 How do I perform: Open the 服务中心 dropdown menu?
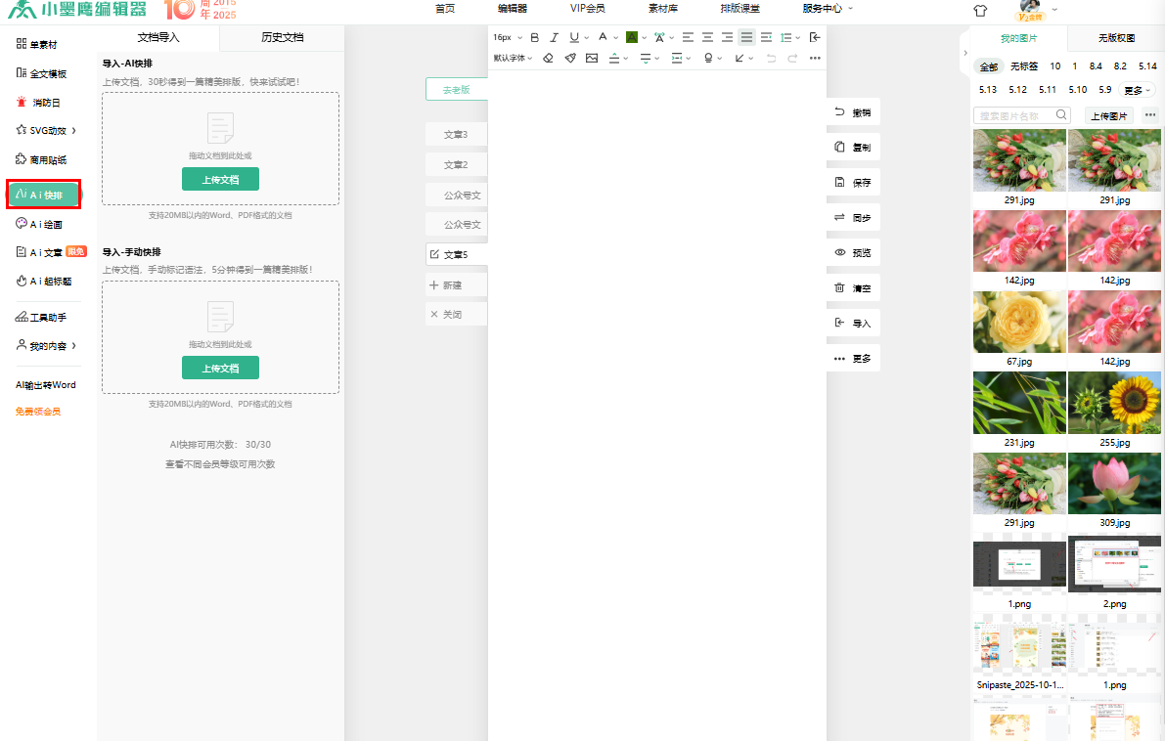827,8
